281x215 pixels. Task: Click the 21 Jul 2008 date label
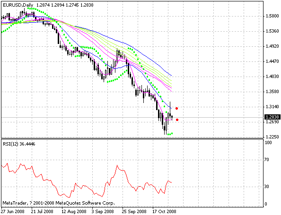(42, 212)
